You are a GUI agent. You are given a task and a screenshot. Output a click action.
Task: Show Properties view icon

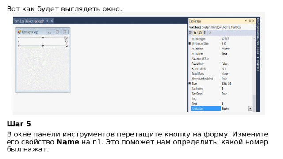200,33
